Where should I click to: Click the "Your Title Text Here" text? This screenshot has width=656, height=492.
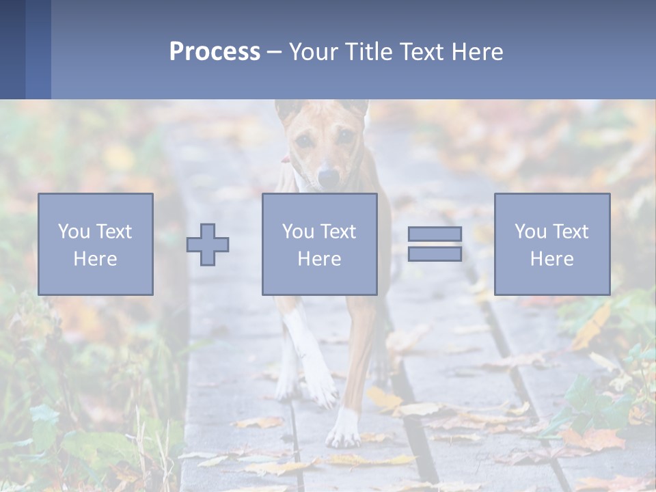point(396,52)
